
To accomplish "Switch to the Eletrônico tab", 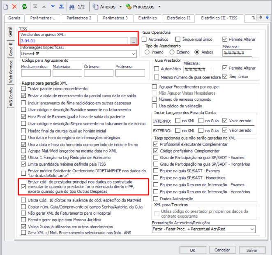I will [148, 18].
